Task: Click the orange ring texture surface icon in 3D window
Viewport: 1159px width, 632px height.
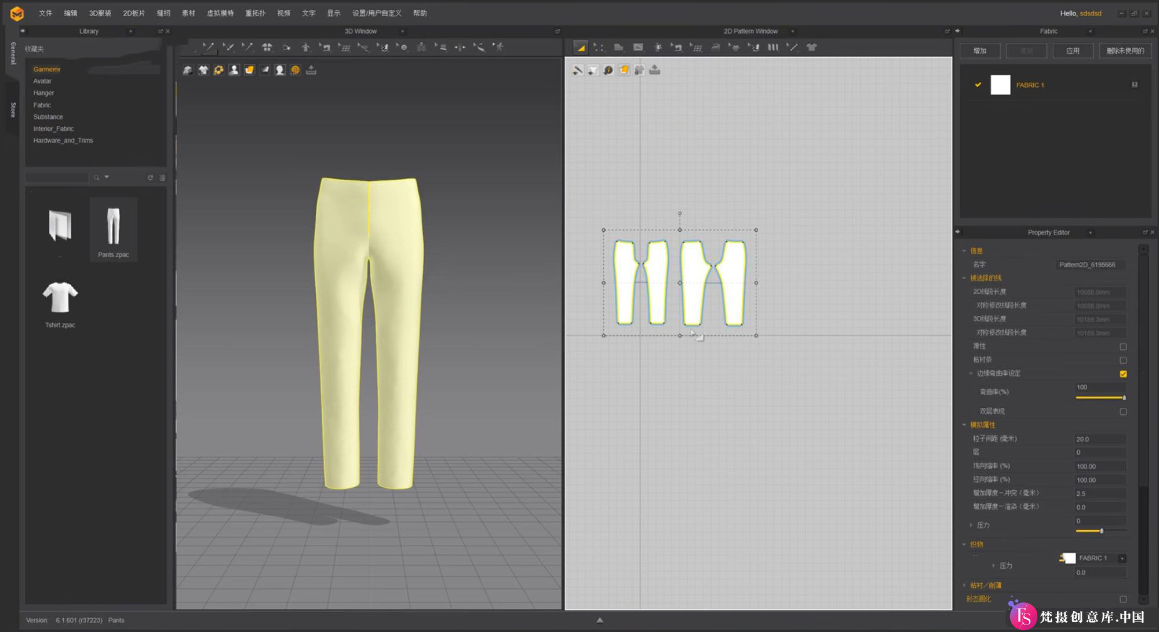Action: point(218,70)
